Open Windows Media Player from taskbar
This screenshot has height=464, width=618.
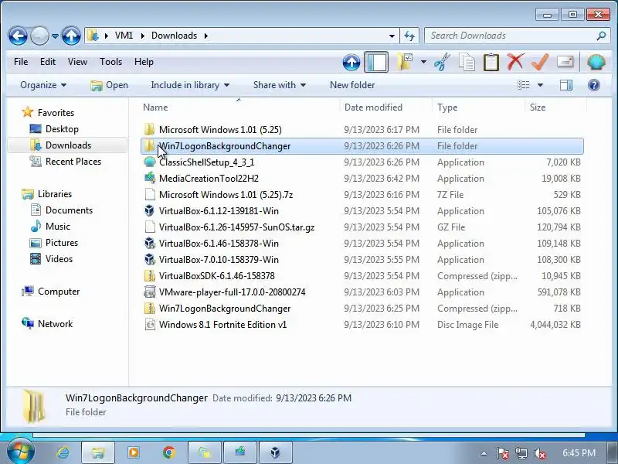[133, 452]
